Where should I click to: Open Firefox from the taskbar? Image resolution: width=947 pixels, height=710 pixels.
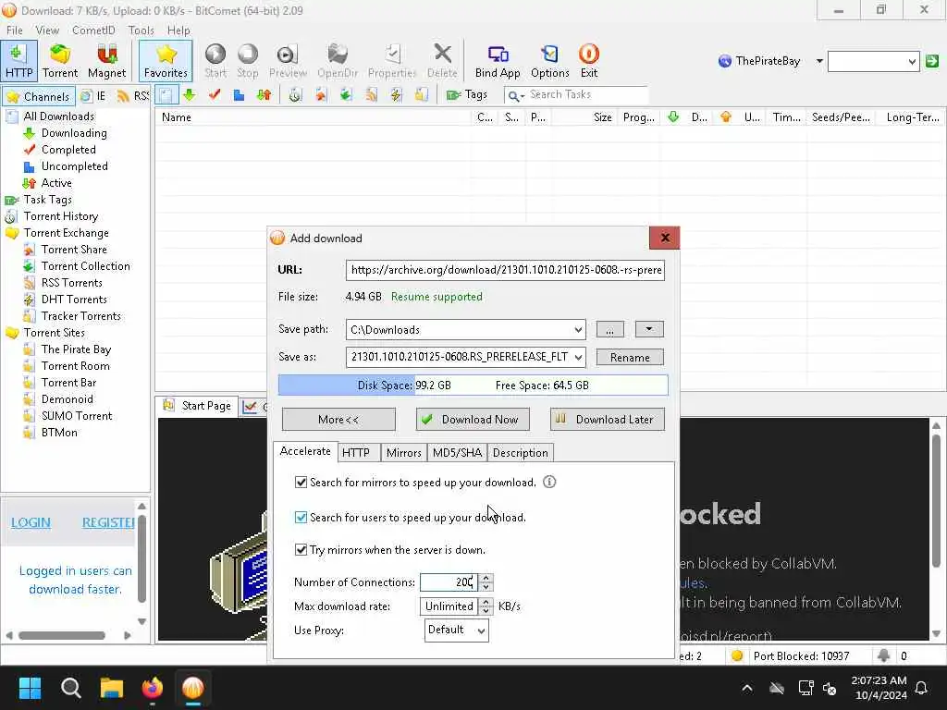pyautogui.click(x=153, y=688)
